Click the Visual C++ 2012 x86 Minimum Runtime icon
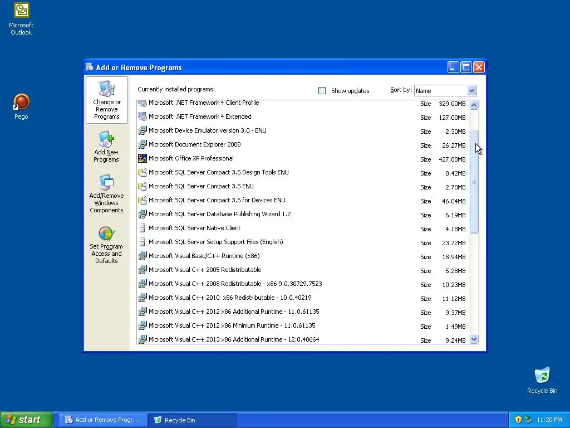 point(142,325)
